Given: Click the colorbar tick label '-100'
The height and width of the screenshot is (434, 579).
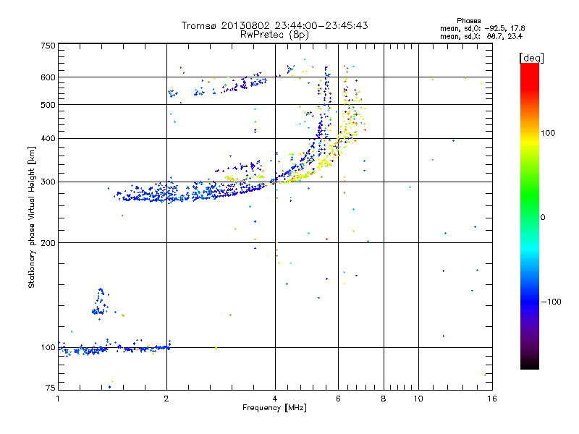Looking at the screenshot, I should click(551, 302).
